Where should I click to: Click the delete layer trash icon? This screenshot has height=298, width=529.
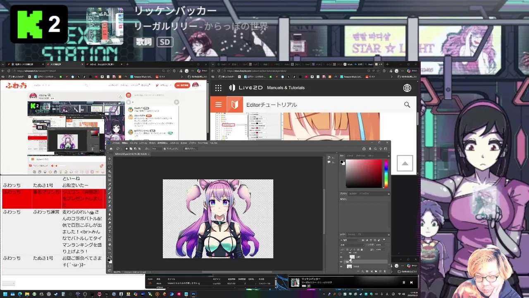click(x=385, y=271)
